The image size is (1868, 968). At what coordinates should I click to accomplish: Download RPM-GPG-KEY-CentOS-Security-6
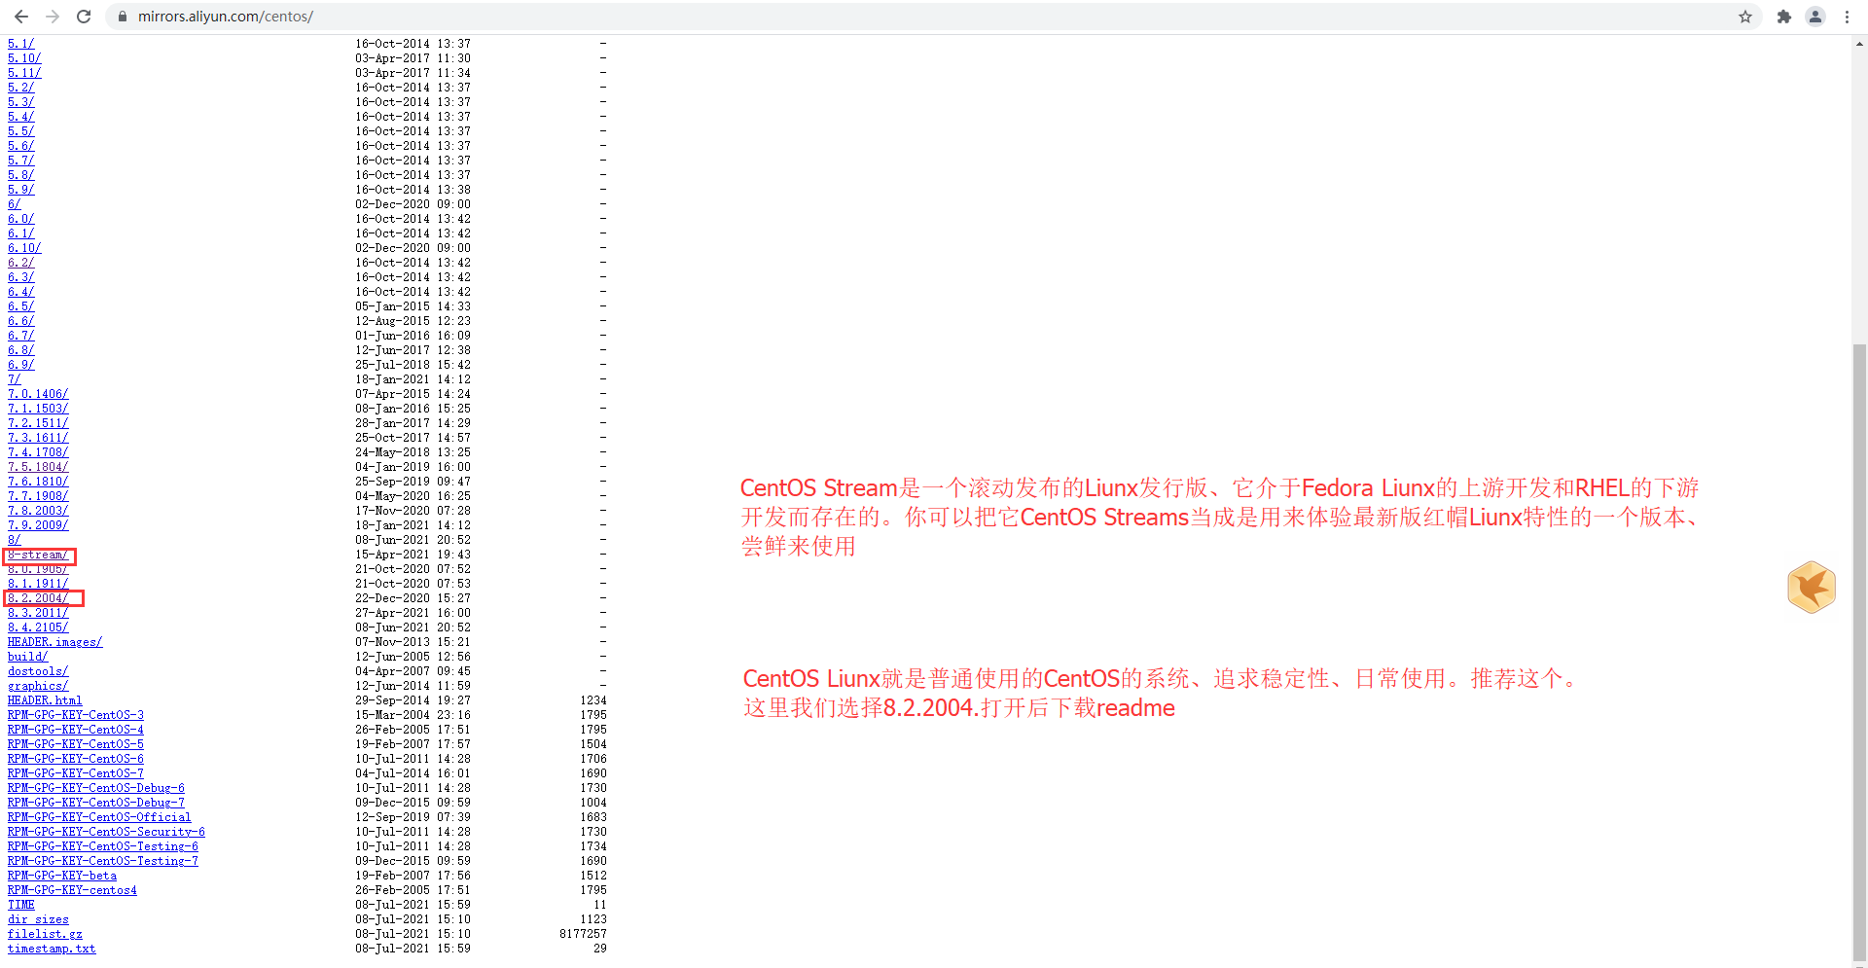[x=106, y=832]
